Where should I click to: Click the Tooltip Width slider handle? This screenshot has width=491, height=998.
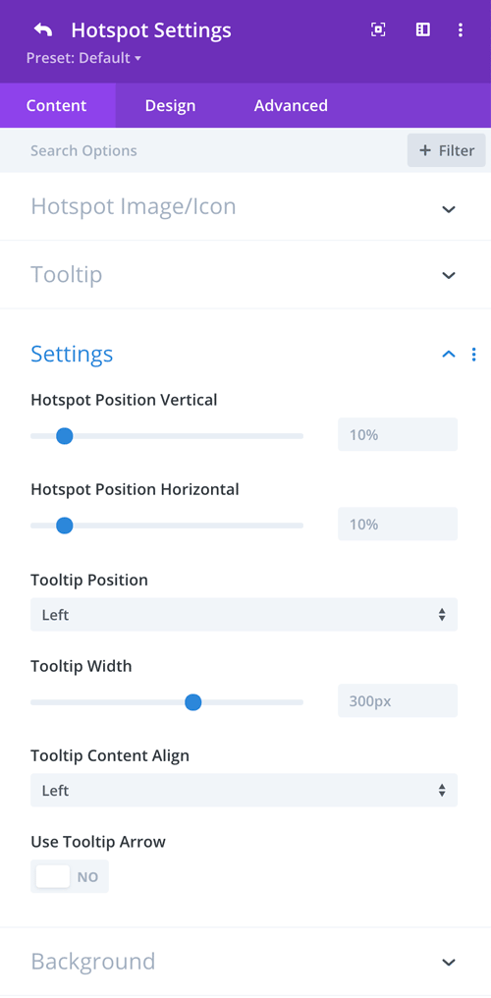(x=192, y=702)
